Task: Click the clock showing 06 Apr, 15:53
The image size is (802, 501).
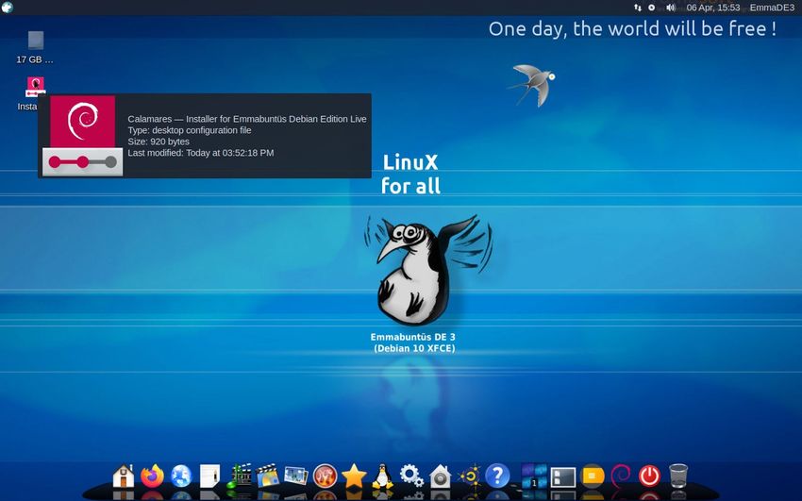Action: [x=713, y=8]
